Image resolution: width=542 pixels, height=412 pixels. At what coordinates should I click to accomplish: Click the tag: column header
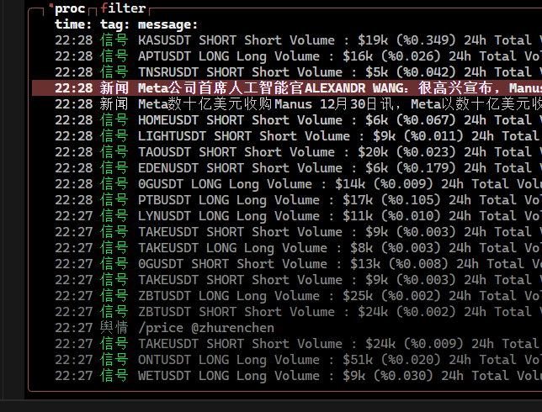click(114, 24)
